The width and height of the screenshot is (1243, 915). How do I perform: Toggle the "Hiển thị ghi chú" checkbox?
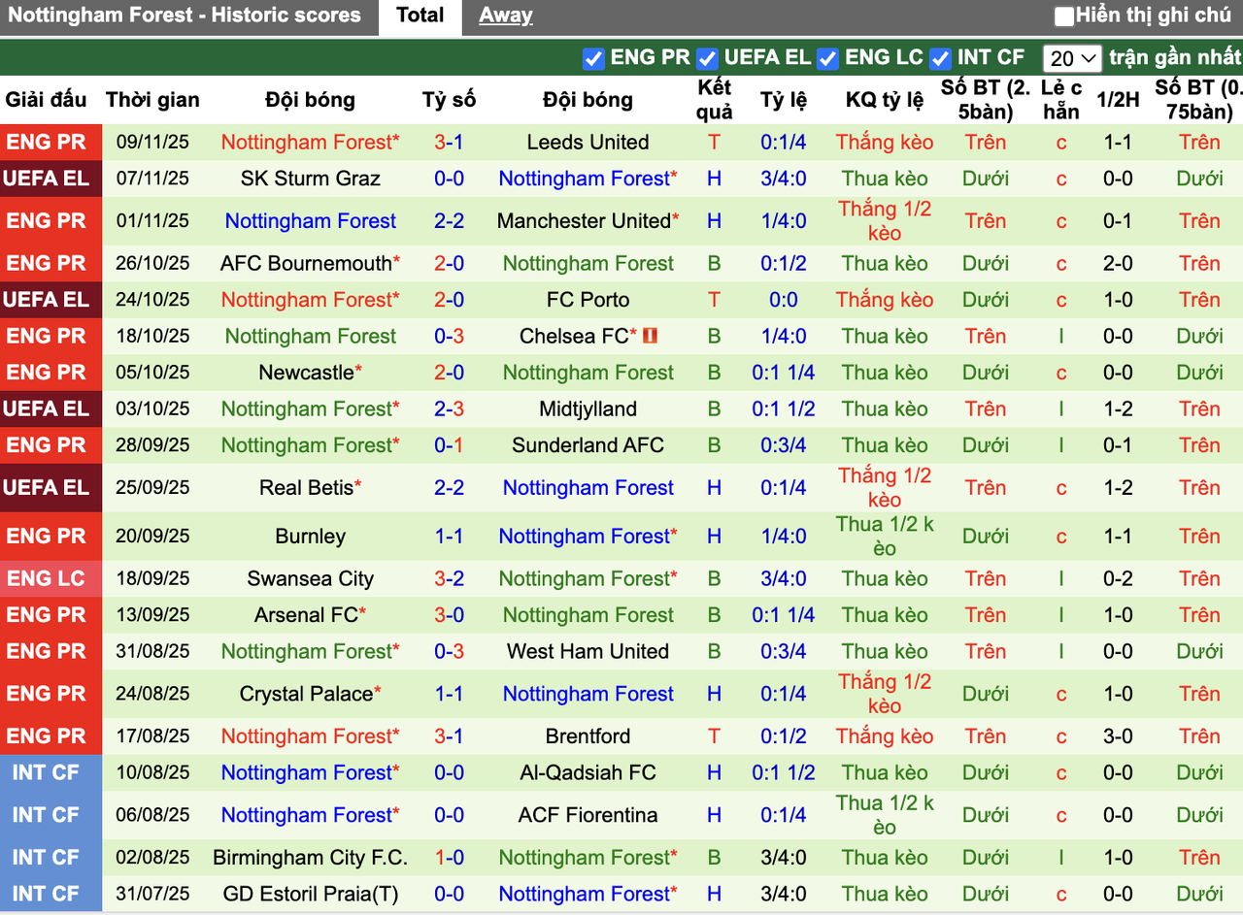coord(1064,16)
